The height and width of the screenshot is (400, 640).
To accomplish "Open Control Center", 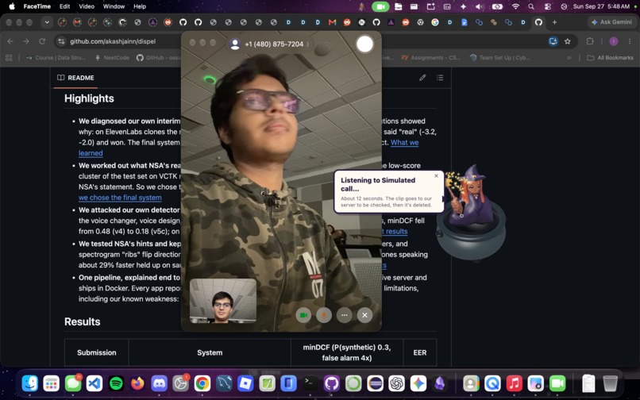I will click(547, 6).
